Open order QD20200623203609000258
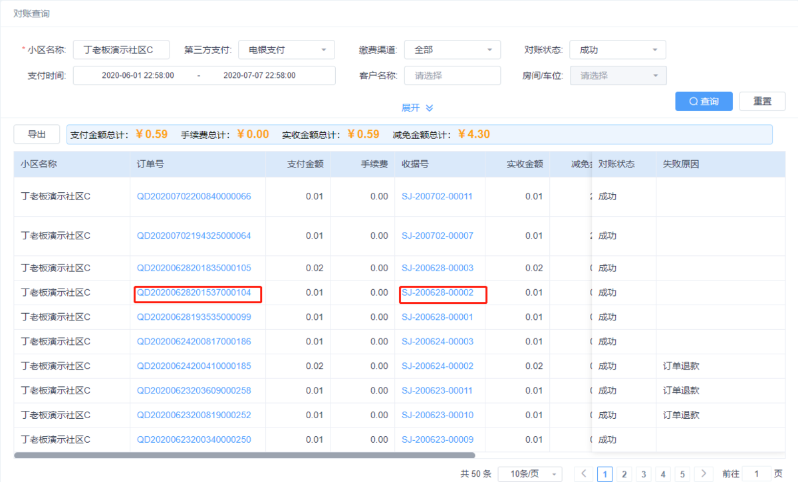 194,390
